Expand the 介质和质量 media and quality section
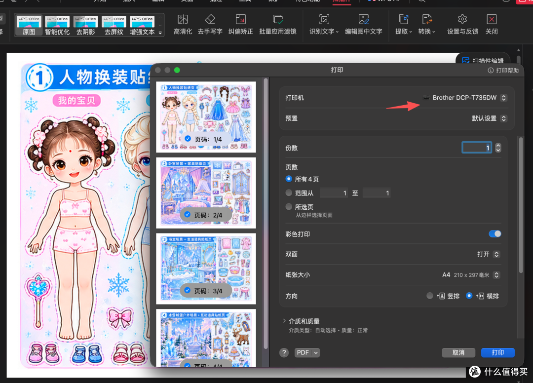533x383 pixels. point(284,321)
